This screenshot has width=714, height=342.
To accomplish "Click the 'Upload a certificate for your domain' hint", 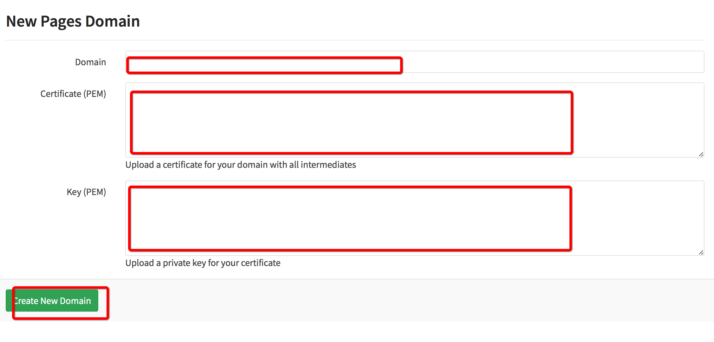I will [x=241, y=165].
